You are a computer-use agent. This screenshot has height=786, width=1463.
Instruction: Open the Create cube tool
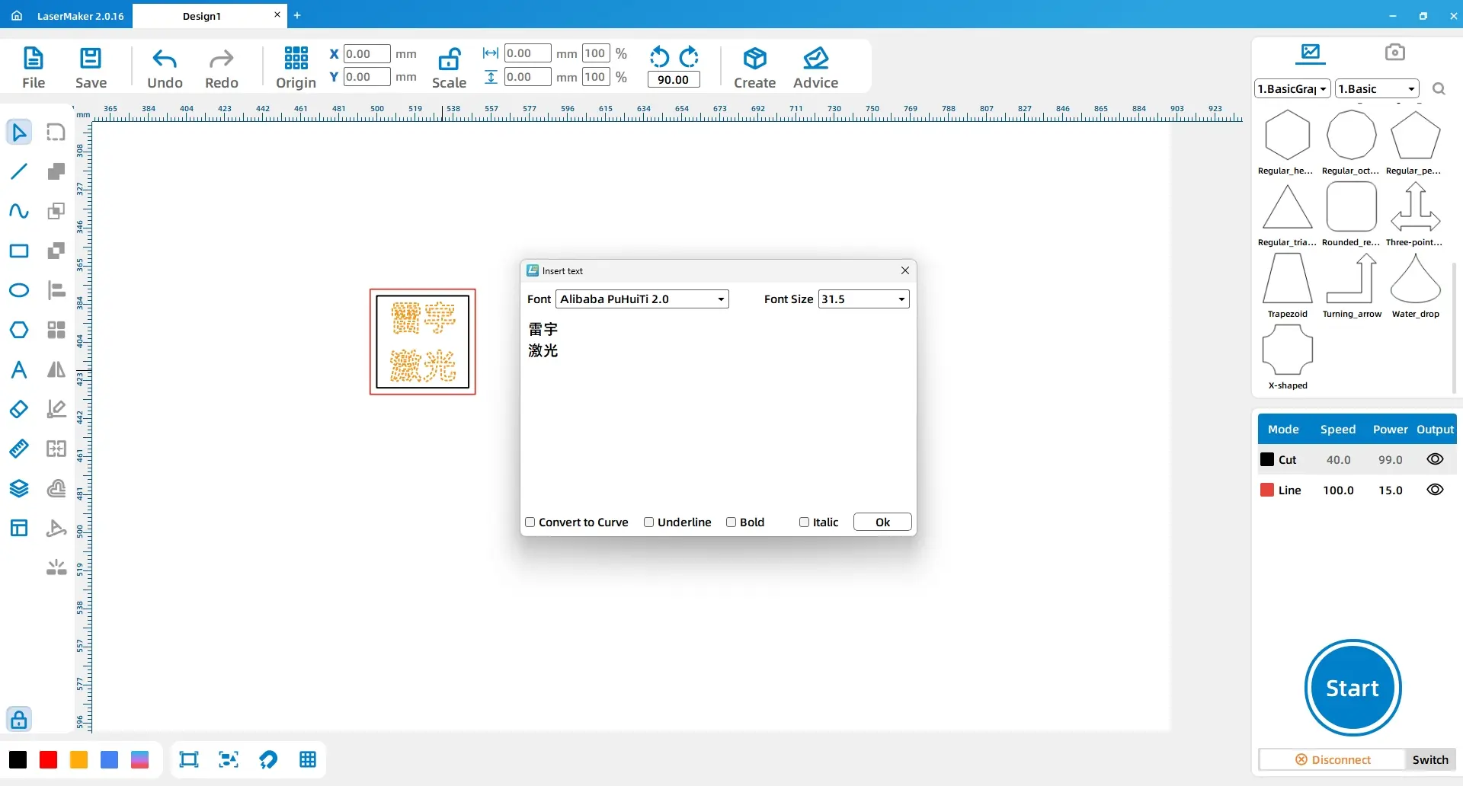tap(754, 59)
